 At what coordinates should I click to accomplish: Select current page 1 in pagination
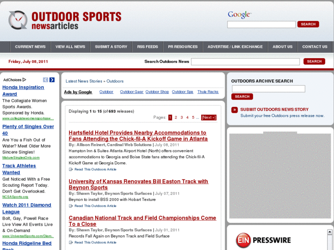170,117
